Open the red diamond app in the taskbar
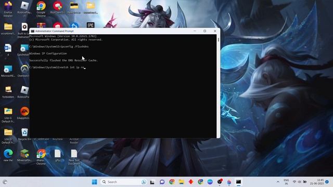Viewport: 333px width, 187px height. coord(191,182)
